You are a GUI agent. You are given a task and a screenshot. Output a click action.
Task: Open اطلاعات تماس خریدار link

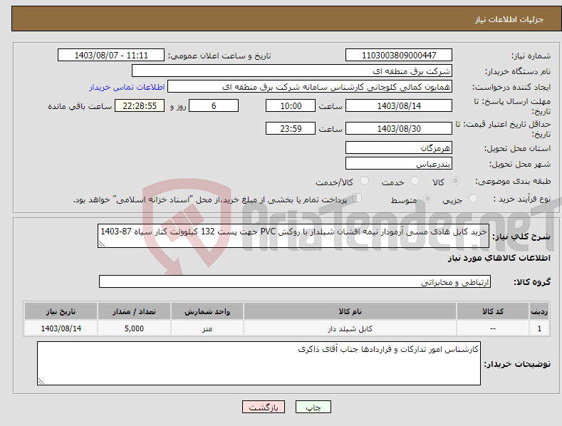[127, 87]
